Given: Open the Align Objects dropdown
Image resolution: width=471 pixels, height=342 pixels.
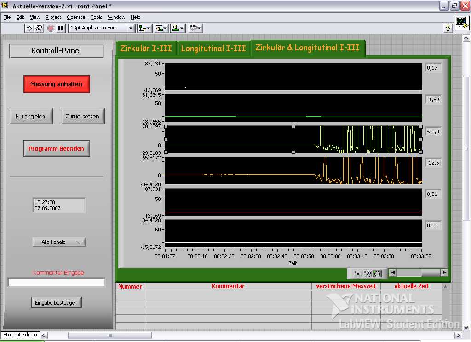Looking at the screenshot, I should click(x=145, y=28).
